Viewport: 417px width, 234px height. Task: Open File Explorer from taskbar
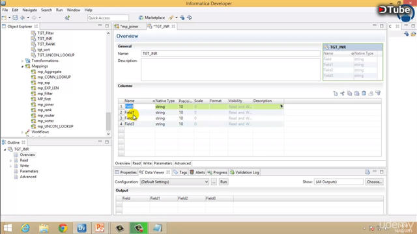click(x=44, y=228)
